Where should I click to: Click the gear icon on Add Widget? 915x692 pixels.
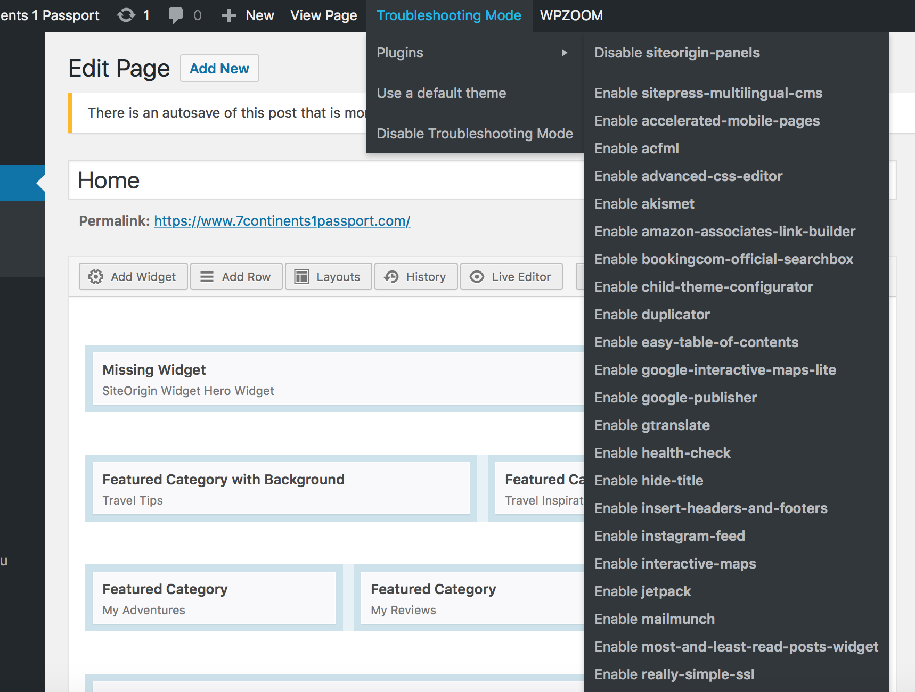click(96, 277)
